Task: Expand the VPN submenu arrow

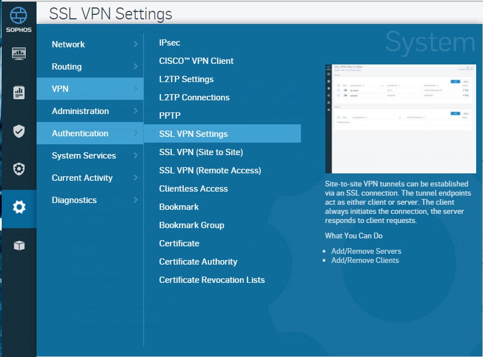Action: tap(135, 88)
